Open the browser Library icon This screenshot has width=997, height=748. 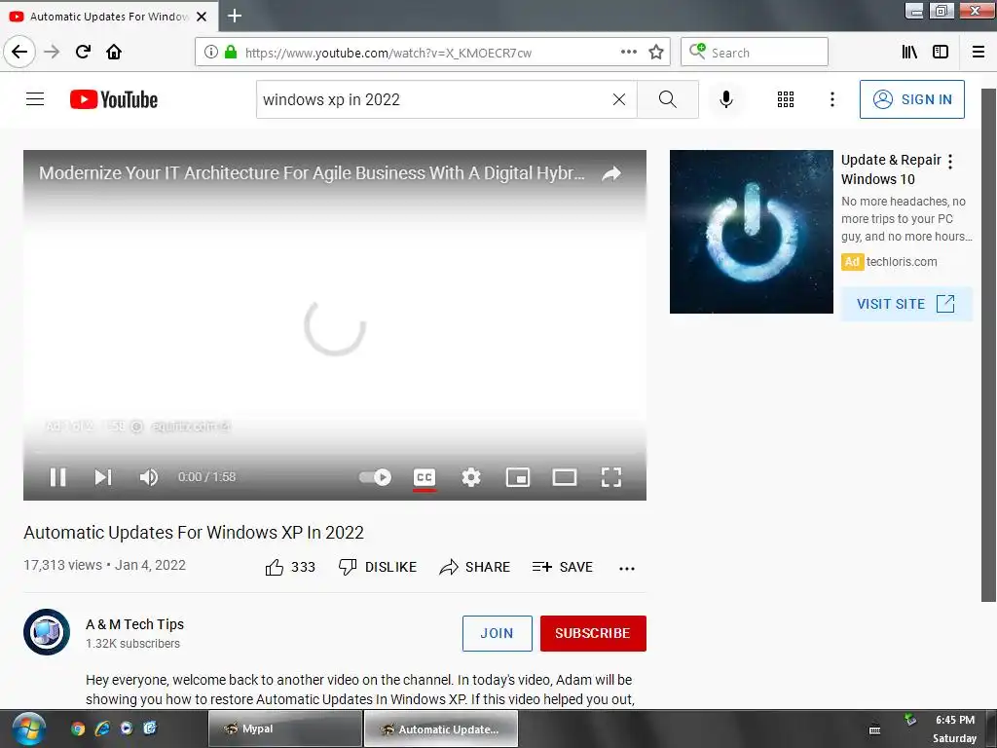909,52
